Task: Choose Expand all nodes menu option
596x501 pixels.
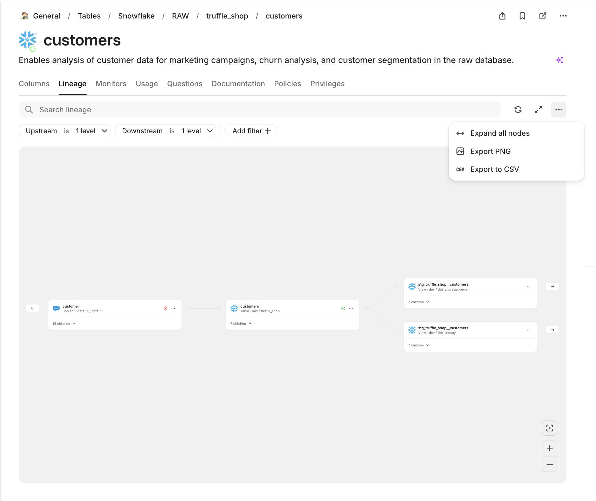Action: point(500,133)
